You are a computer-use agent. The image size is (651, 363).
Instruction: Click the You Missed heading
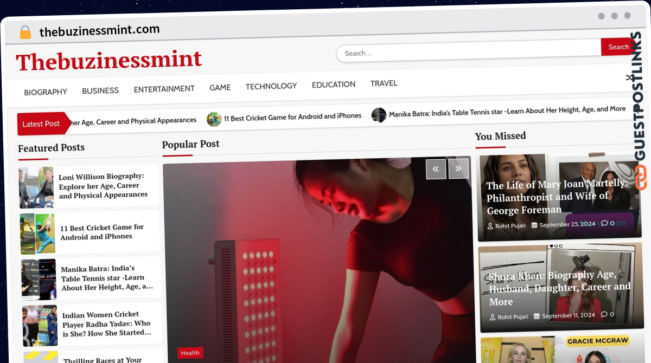pyautogui.click(x=501, y=136)
